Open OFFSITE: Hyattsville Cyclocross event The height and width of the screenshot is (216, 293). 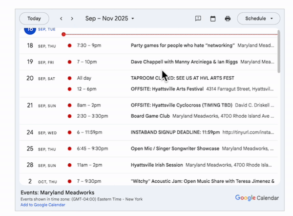click(182, 105)
